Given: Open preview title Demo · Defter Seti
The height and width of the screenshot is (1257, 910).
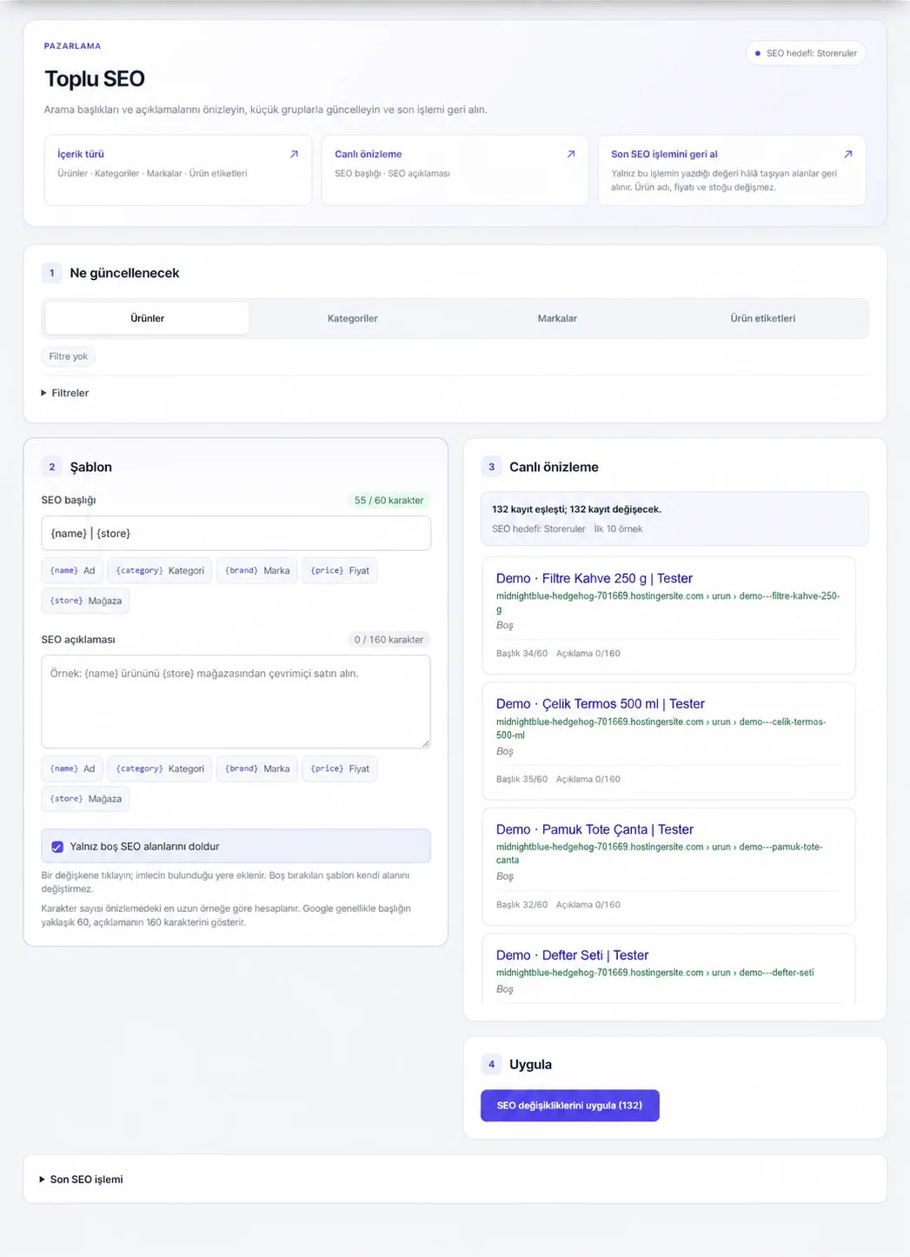Looking at the screenshot, I should 572,955.
